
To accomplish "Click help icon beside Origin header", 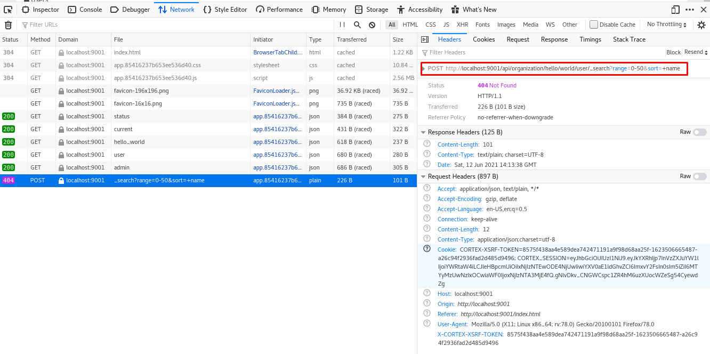I will tap(426, 303).
